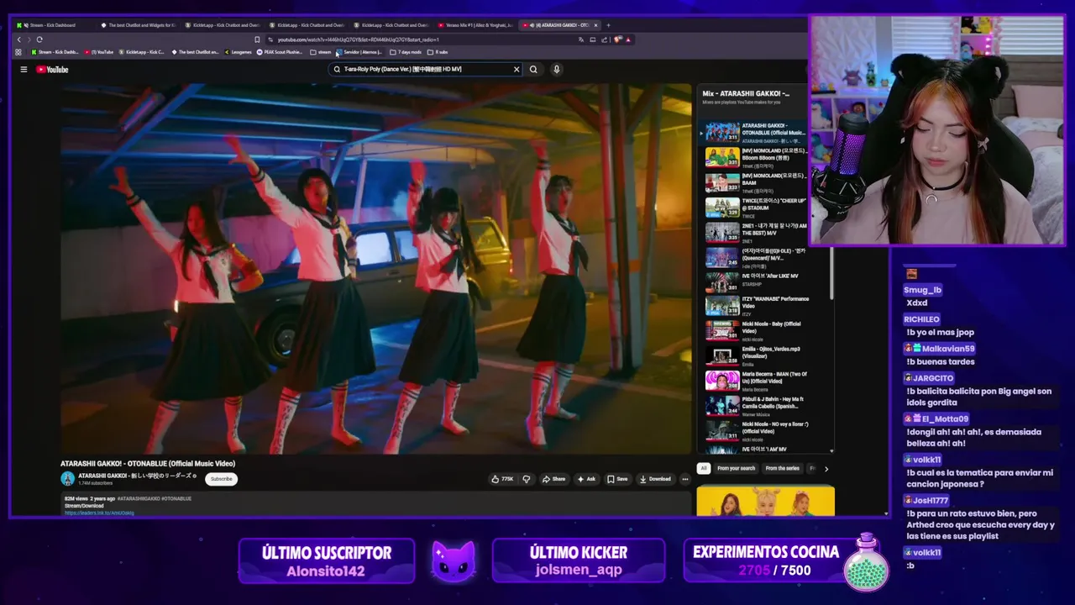Viewport: 1075px width, 605px height.
Task: Open the Stream/Download link in description
Action: [99, 513]
